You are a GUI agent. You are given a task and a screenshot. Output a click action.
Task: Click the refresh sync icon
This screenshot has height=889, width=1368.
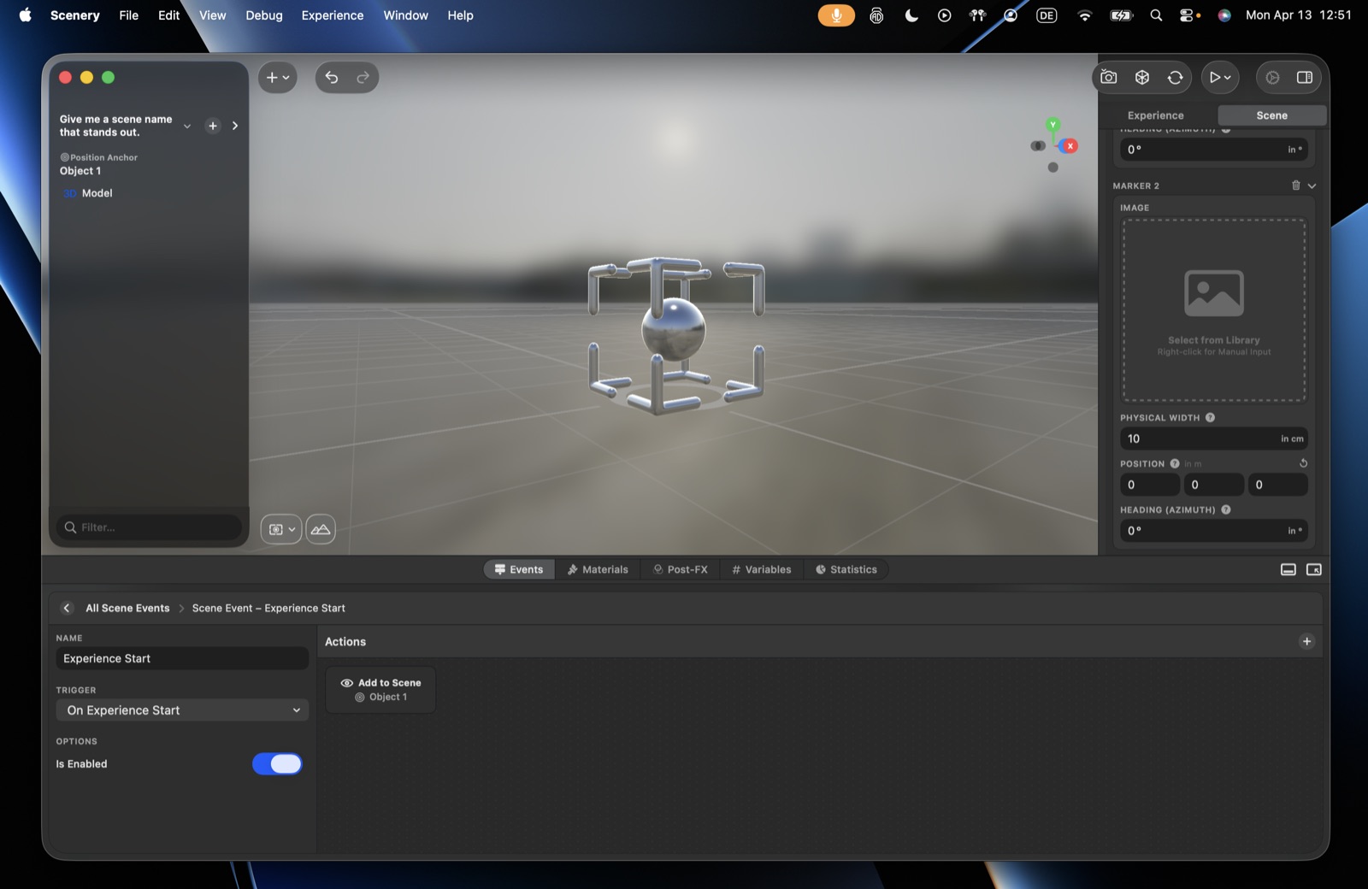(x=1176, y=77)
